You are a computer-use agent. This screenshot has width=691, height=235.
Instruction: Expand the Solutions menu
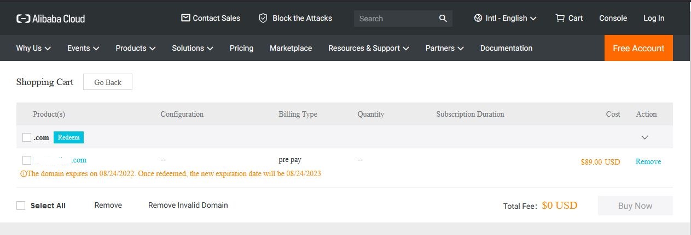tap(193, 48)
